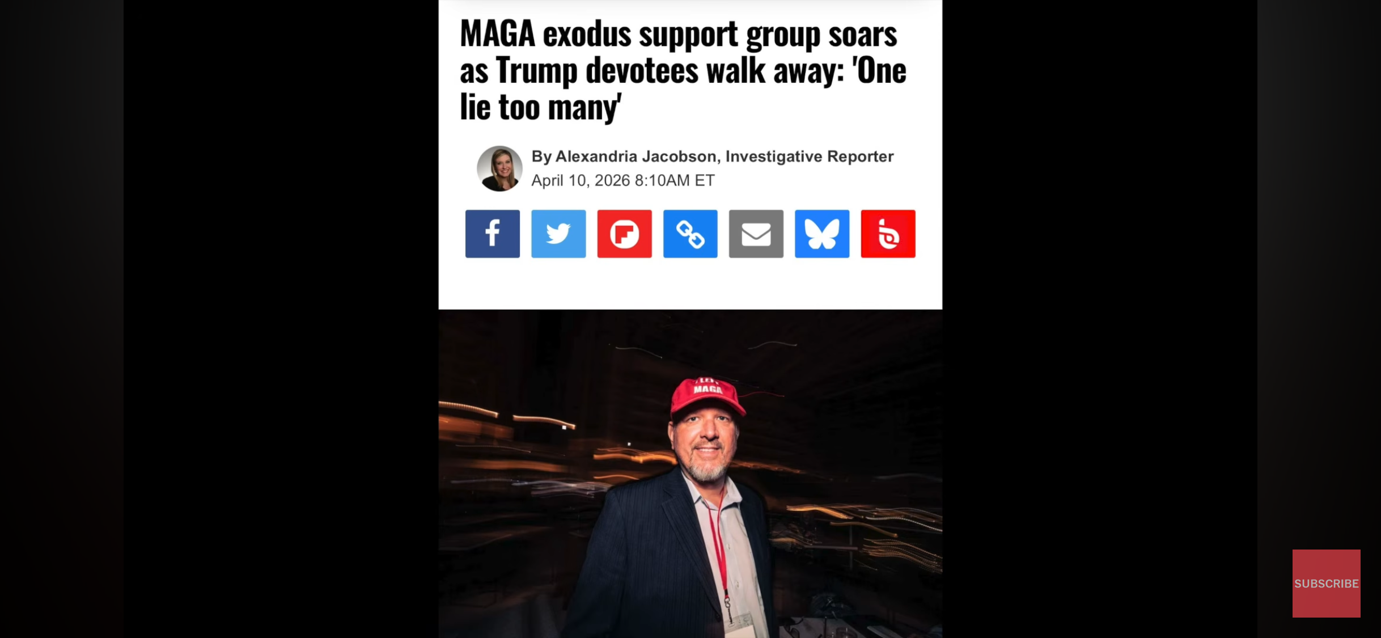Click the red MAGA hat in photo
This screenshot has width=1381, height=638.
706,396
